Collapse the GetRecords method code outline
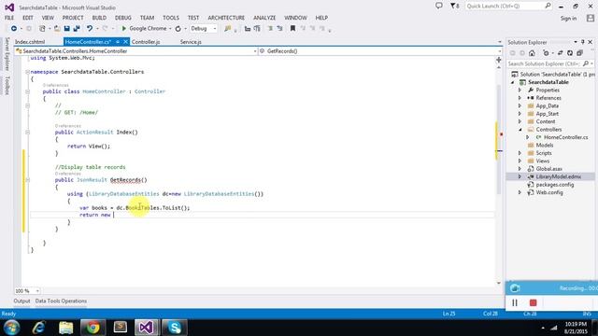This screenshot has height=336, width=598. click(x=27, y=180)
